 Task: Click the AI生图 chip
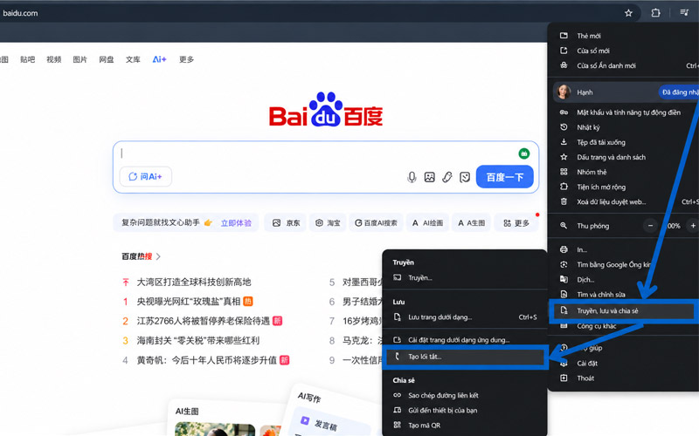[471, 223]
